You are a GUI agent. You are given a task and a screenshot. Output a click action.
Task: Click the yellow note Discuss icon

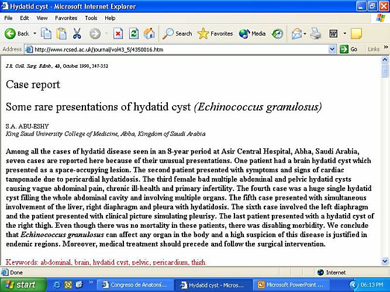coord(356,33)
